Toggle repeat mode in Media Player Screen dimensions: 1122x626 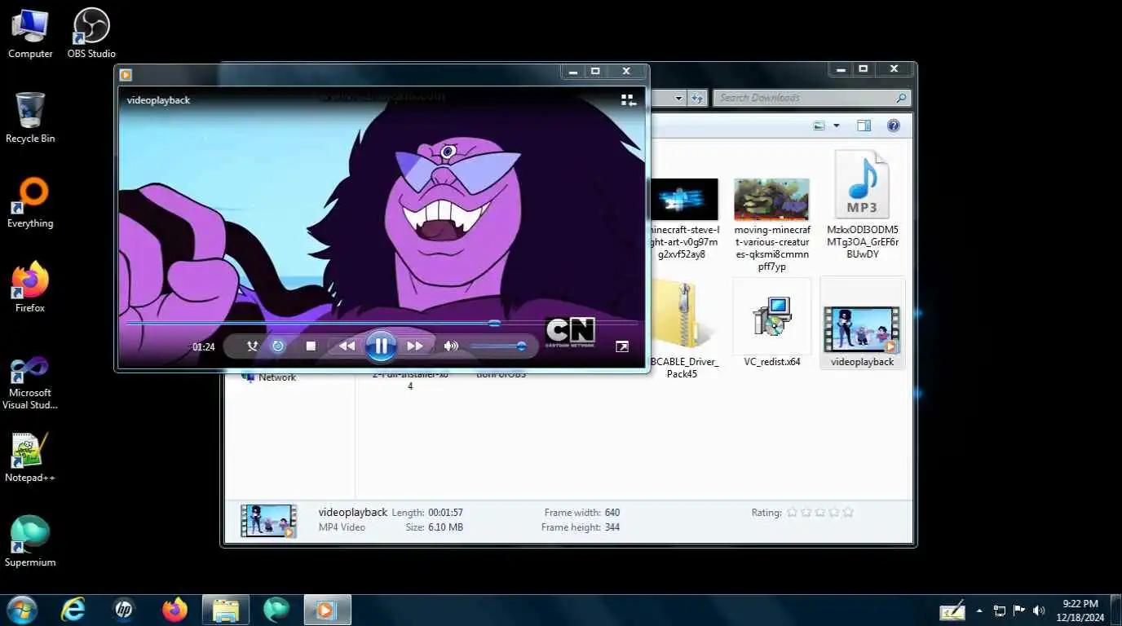[x=278, y=346]
